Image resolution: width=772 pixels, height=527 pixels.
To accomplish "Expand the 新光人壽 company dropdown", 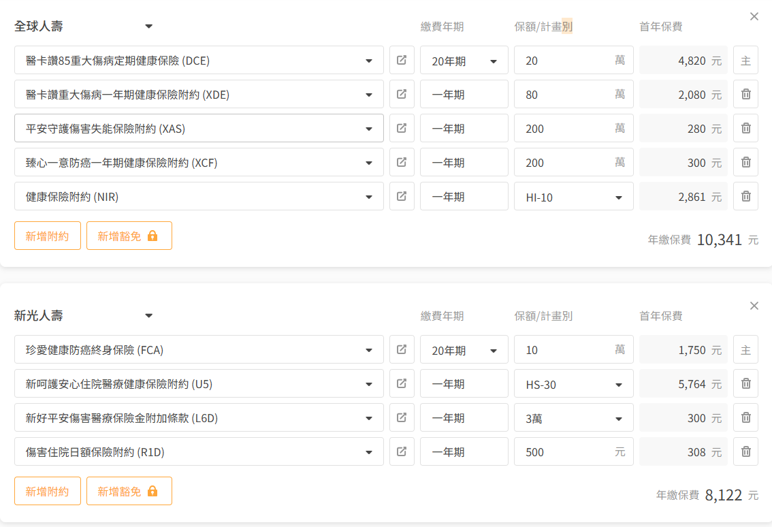I will point(149,316).
